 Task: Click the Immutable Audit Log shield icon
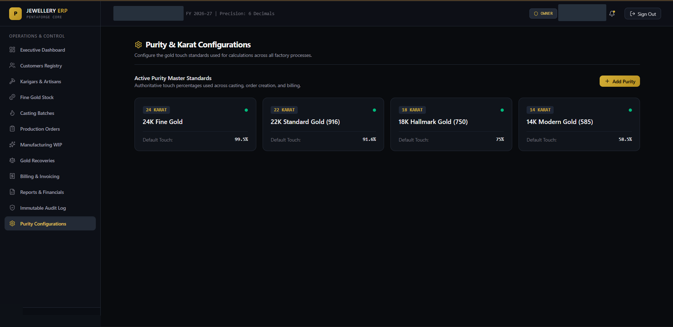click(x=12, y=208)
